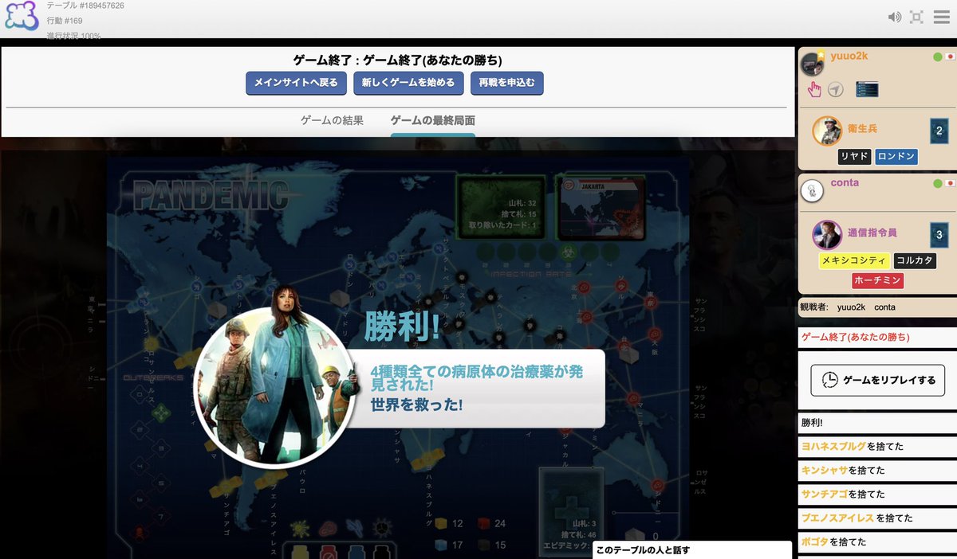The image size is (957, 559).
Task: Click spectator yuuo2k in 観戦者 list
Action: point(851,307)
